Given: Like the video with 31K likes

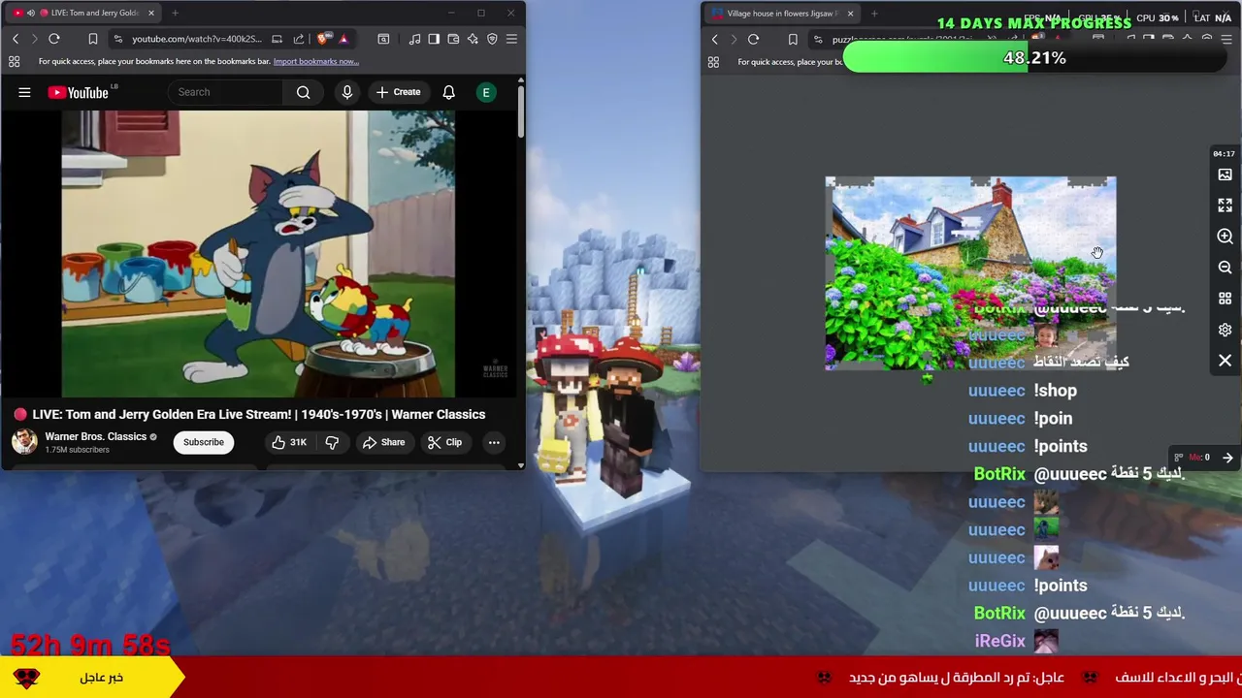Looking at the screenshot, I should (x=289, y=442).
